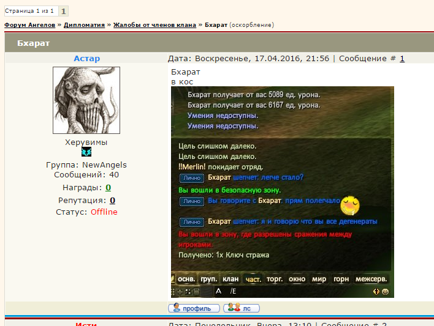This screenshot has width=434, height=326.
Task: Switch to the 'мир' chat tab
Action: 319,279
